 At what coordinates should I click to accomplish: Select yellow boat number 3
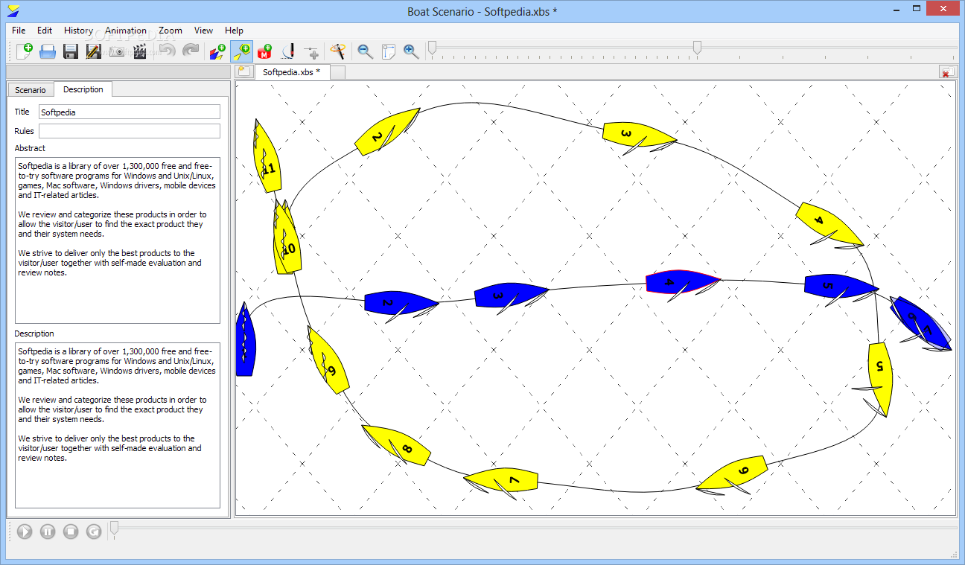pos(639,136)
